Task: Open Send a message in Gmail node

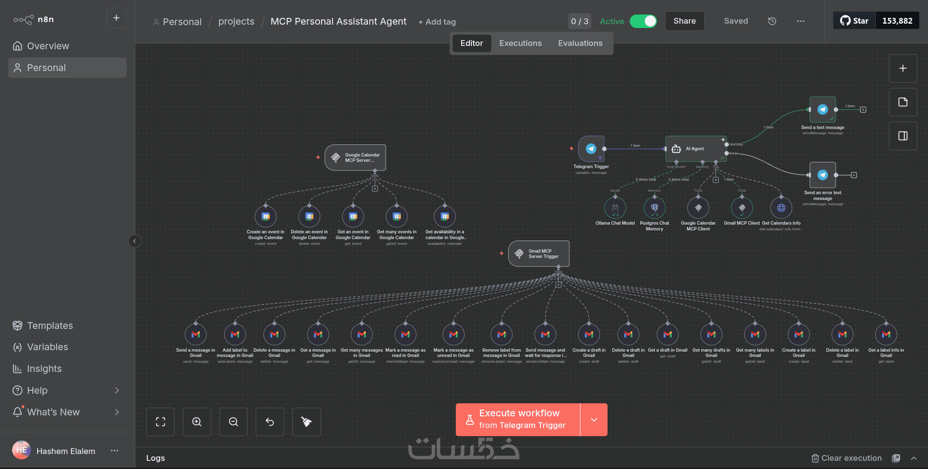Action: point(196,335)
